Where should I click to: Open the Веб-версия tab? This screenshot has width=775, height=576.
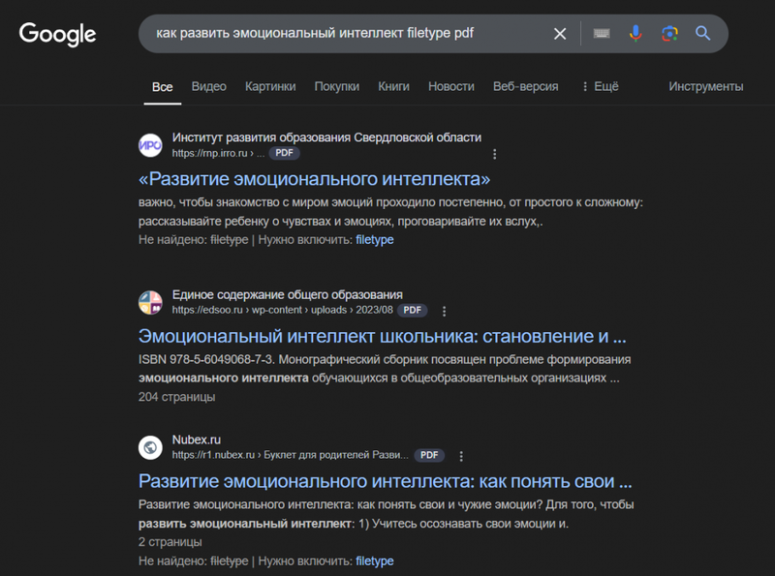tap(525, 86)
